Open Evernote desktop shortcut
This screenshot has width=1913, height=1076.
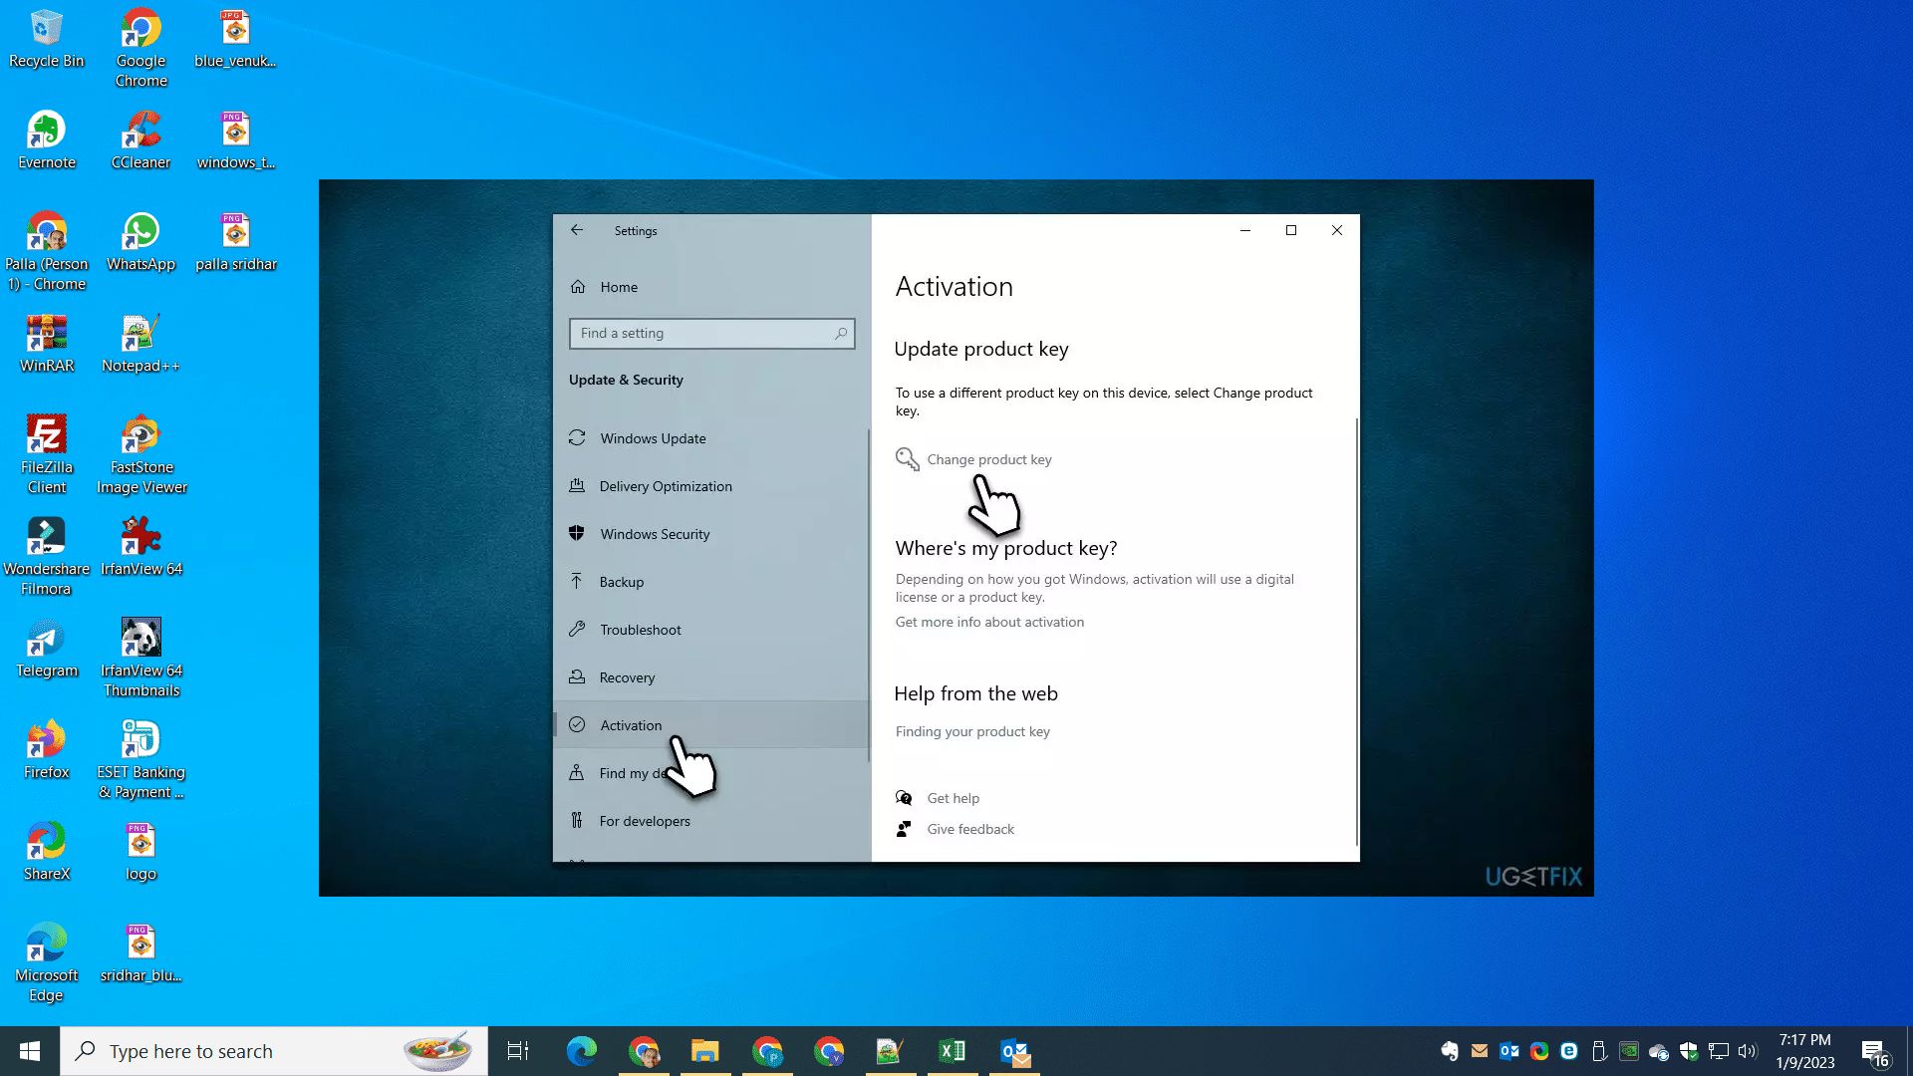pos(46,140)
